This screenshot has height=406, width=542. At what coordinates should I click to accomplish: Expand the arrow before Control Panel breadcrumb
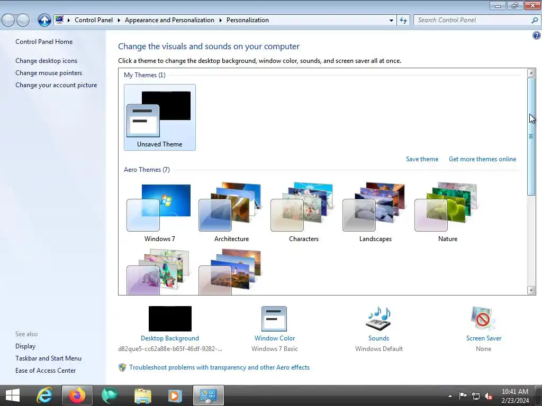[x=68, y=20]
